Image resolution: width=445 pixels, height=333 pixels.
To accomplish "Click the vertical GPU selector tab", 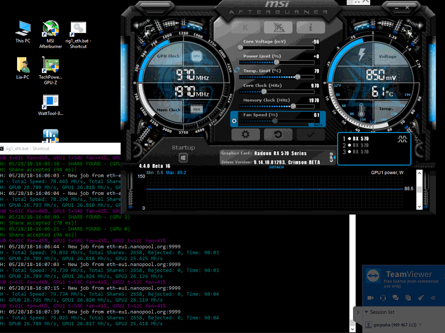I will pyautogui.click(x=331, y=157).
